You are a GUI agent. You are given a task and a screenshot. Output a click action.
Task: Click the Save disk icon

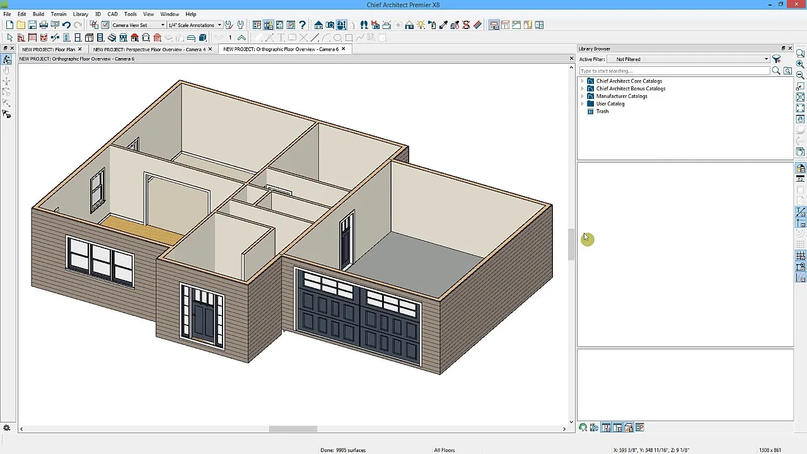[x=32, y=25]
